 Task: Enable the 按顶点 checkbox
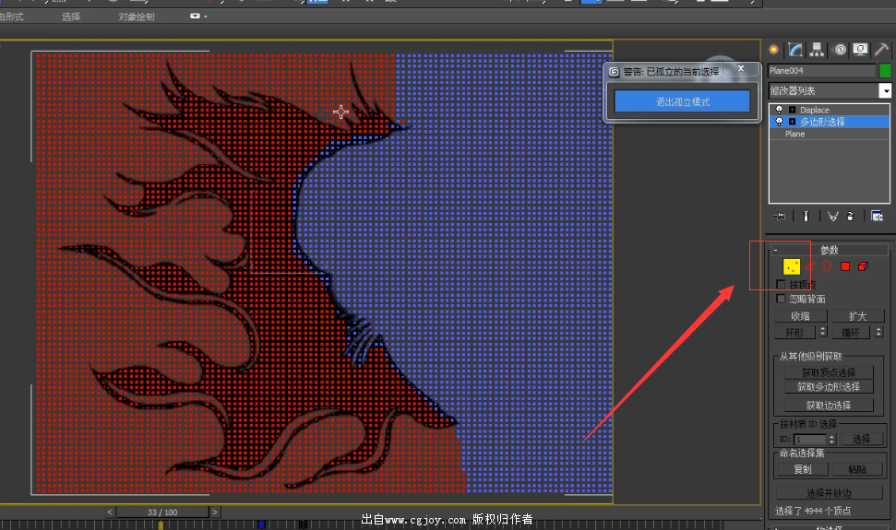click(782, 284)
